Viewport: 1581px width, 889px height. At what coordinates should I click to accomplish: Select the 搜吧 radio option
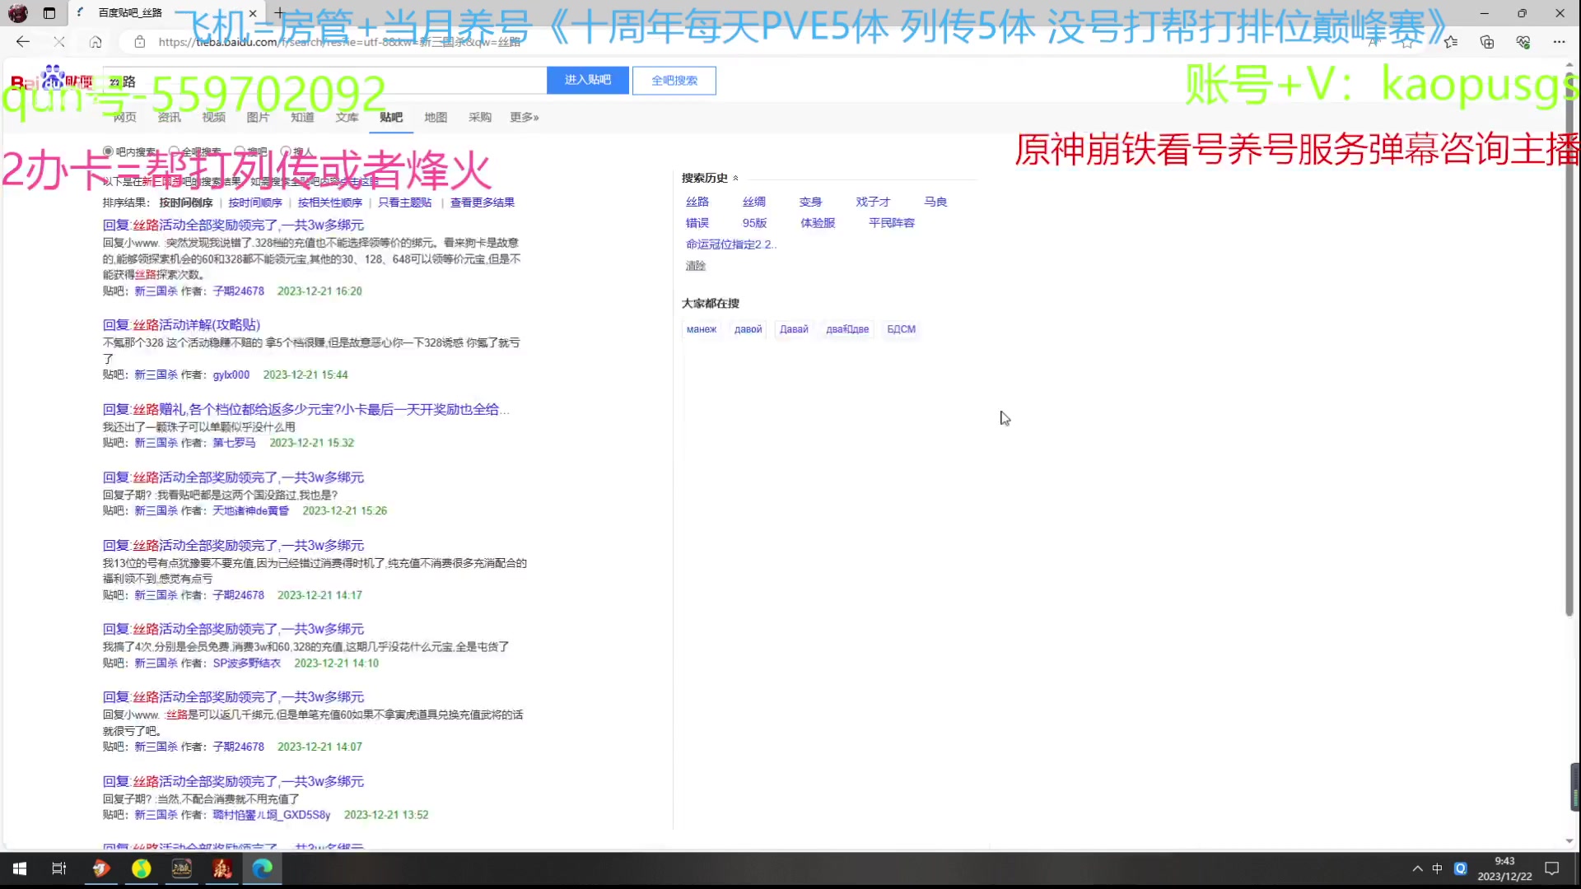pyautogui.click(x=240, y=151)
